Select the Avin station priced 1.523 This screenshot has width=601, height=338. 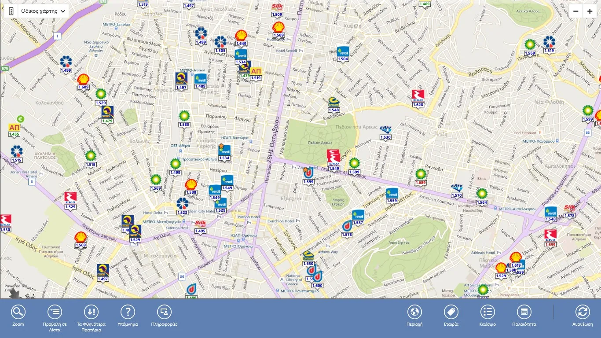tap(182, 206)
